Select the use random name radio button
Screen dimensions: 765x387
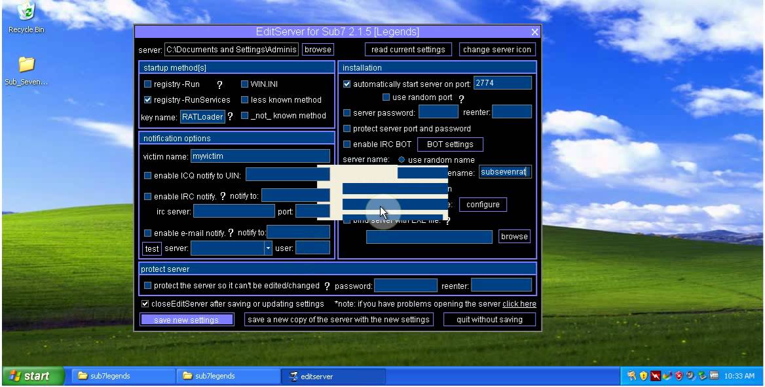401,160
